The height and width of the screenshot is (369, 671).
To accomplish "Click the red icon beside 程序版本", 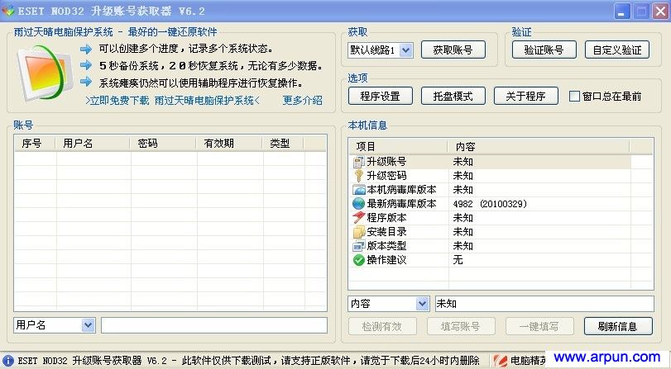I will pyautogui.click(x=358, y=218).
